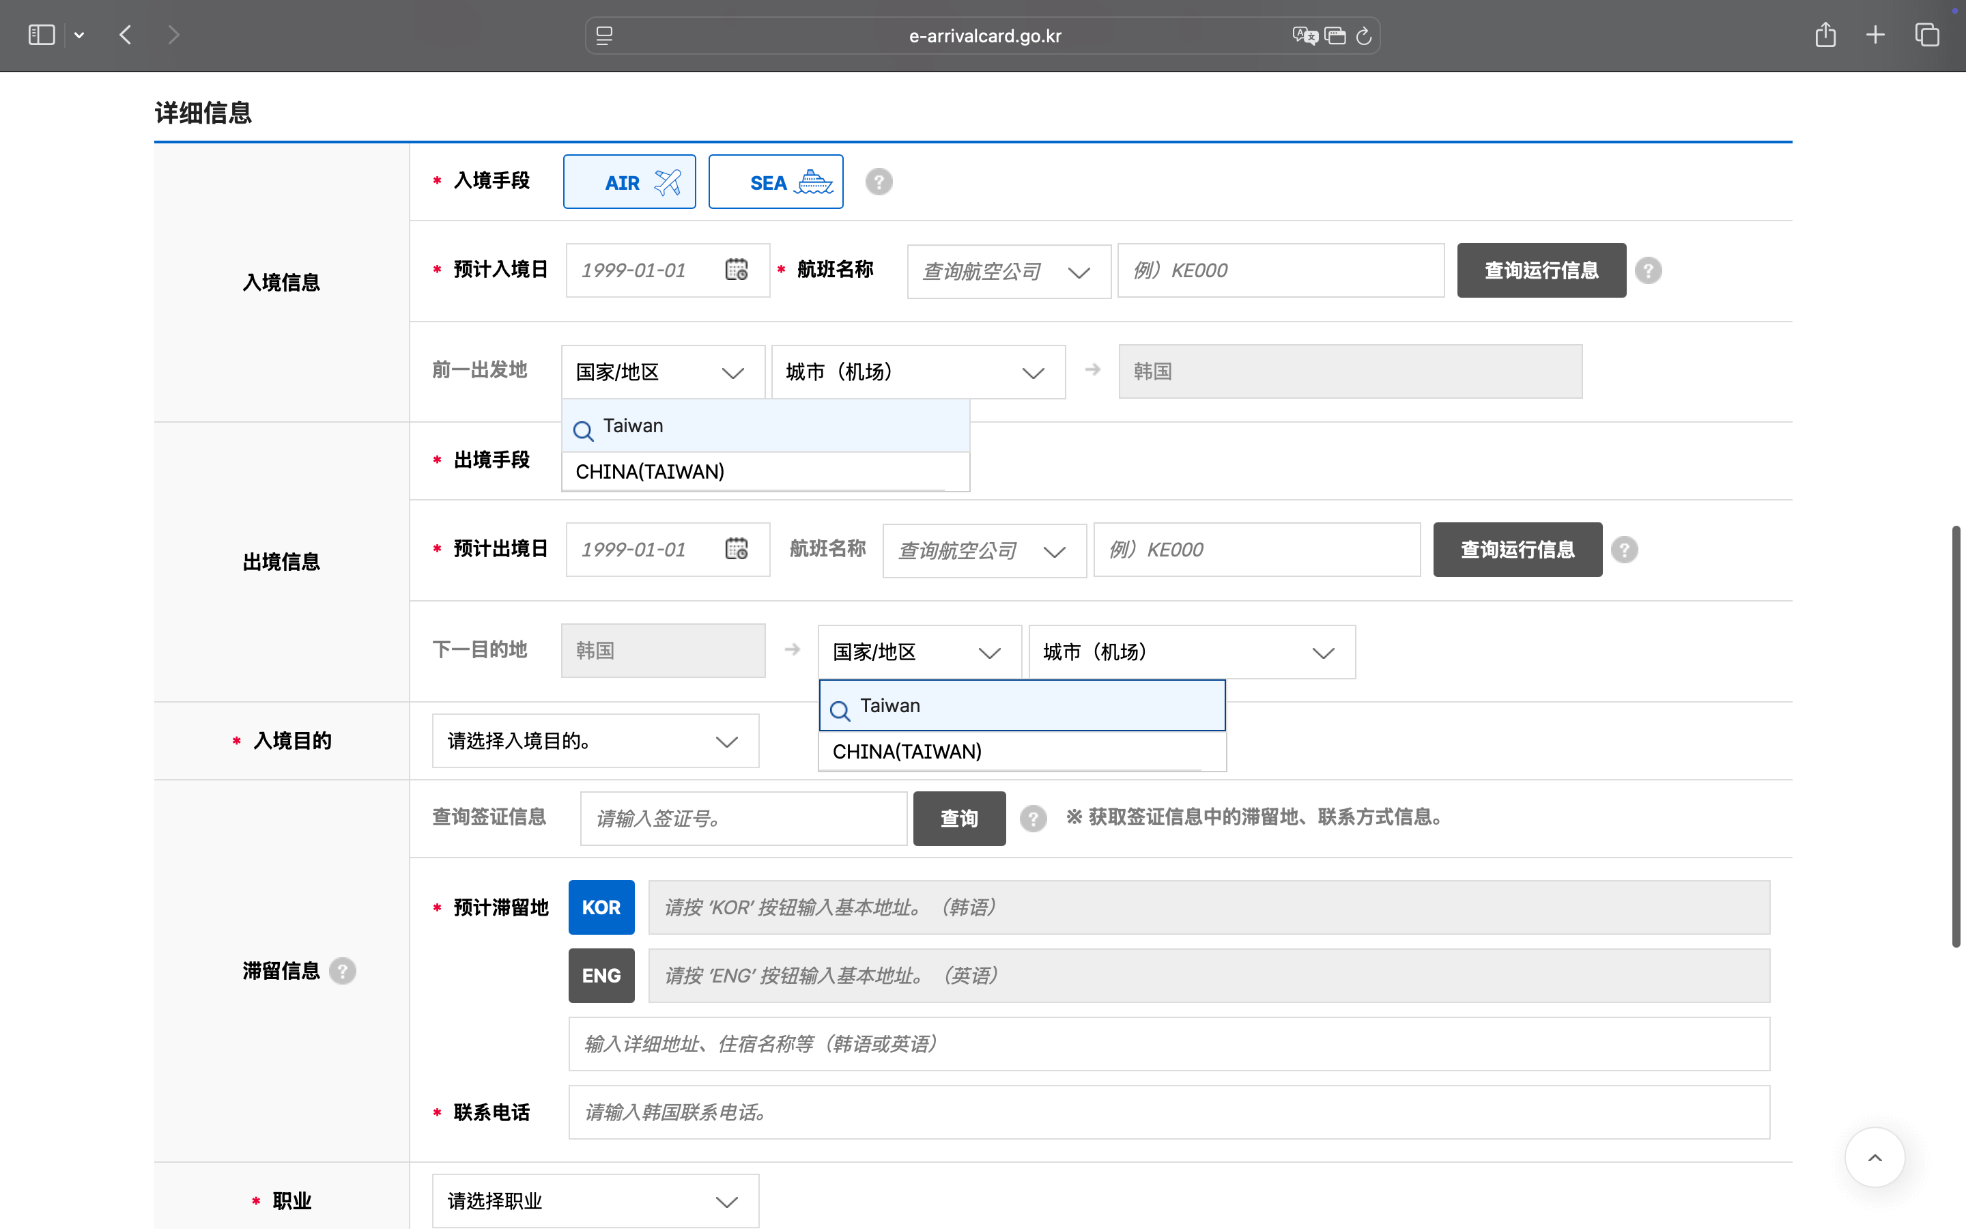Open the calendar picker for 预计出境日
Image resolution: width=1966 pixels, height=1229 pixels.
[737, 549]
